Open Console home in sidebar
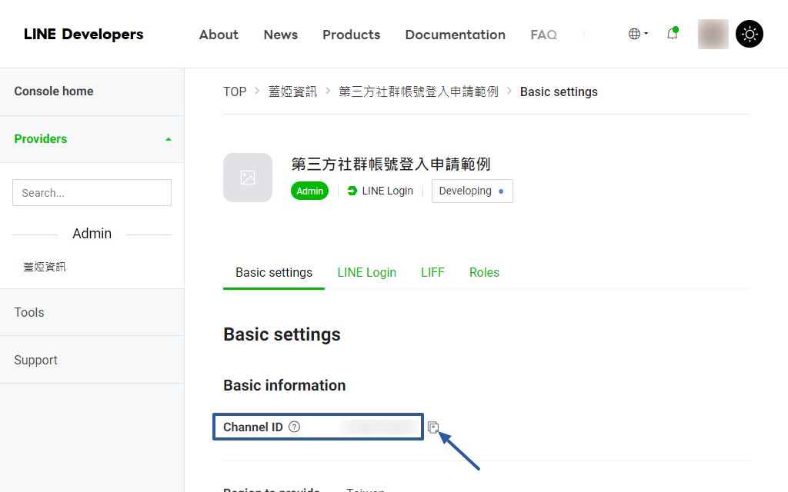 (92, 91)
